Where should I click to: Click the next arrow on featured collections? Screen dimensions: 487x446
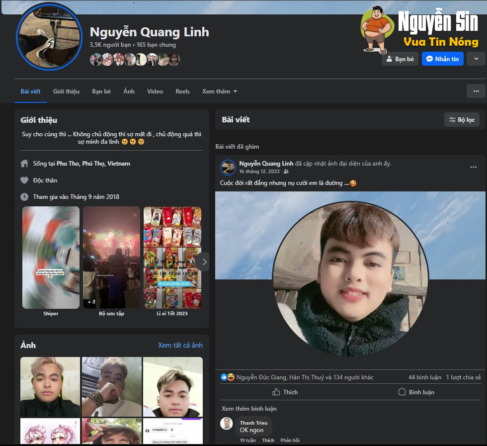tap(204, 262)
